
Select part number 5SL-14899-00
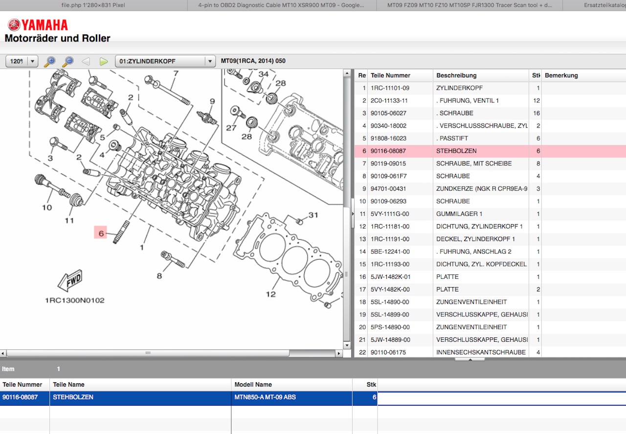[390, 314]
